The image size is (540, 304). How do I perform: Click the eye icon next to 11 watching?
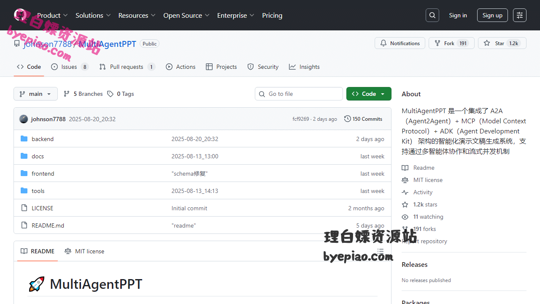(405, 217)
